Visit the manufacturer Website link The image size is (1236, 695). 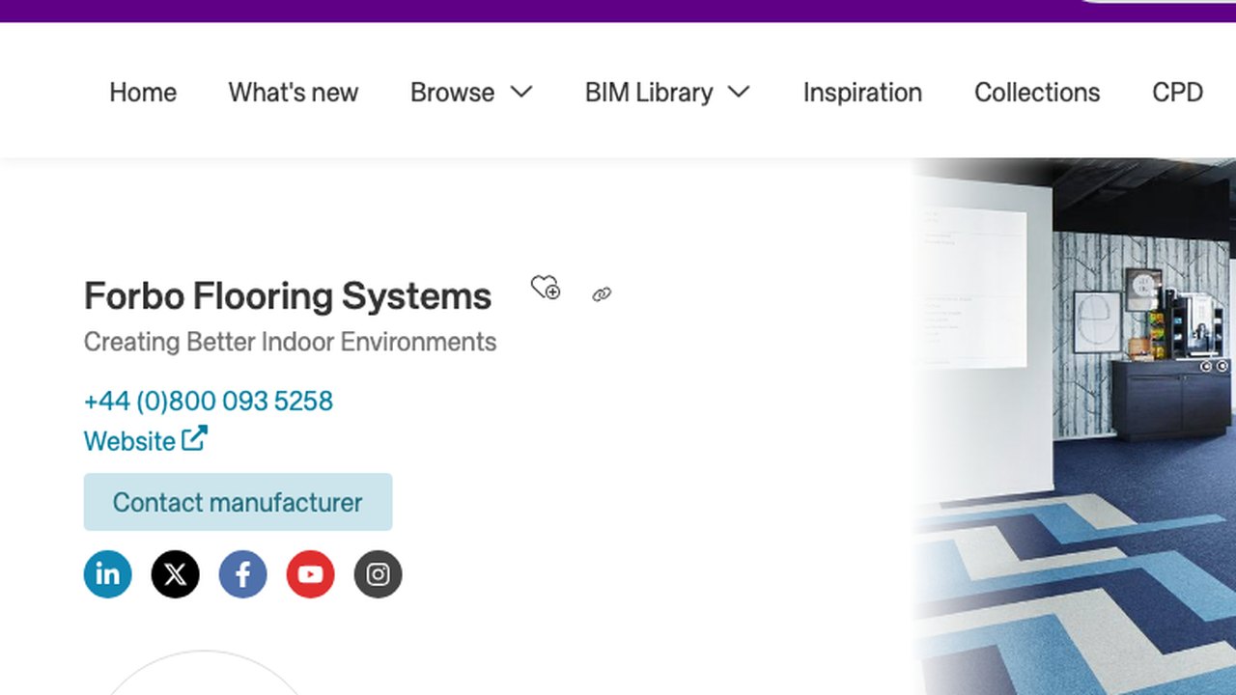pyautogui.click(x=129, y=441)
